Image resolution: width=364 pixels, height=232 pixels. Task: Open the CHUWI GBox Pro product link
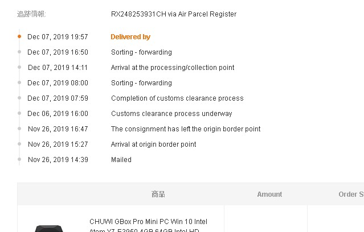[148, 222]
